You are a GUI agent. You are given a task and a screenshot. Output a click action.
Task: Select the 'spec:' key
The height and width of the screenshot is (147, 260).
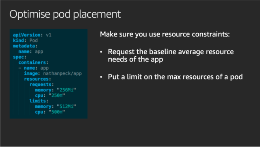click(x=19, y=57)
